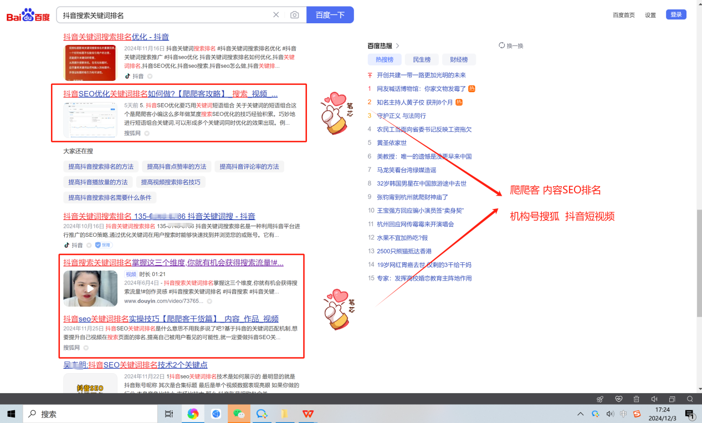Open hot search 黄圣依家世
The image size is (702, 423).
[x=392, y=142]
